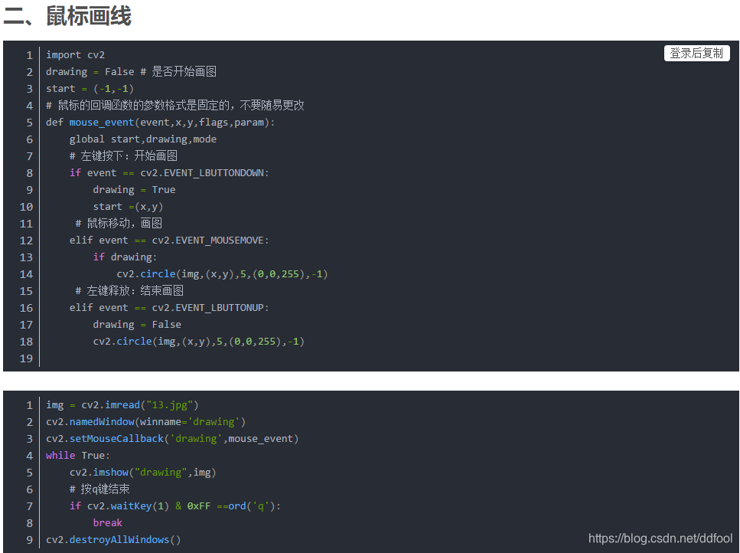The height and width of the screenshot is (553, 740).
Task: Select the line 'drawing = False' with its comment
Action: pyautogui.click(x=131, y=72)
